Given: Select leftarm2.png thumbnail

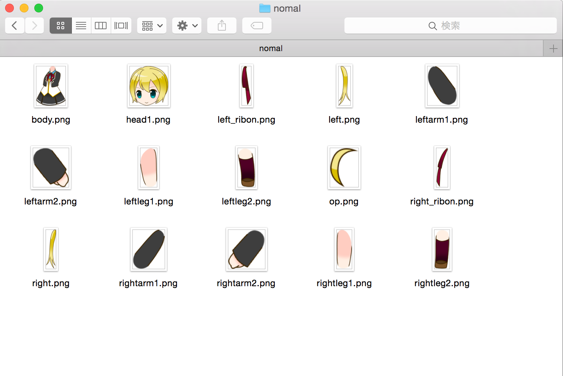Looking at the screenshot, I should pyautogui.click(x=51, y=168).
